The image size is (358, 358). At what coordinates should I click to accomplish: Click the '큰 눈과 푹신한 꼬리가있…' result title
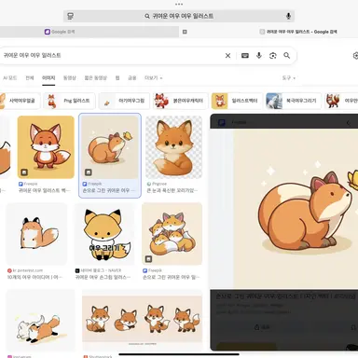coord(172,190)
